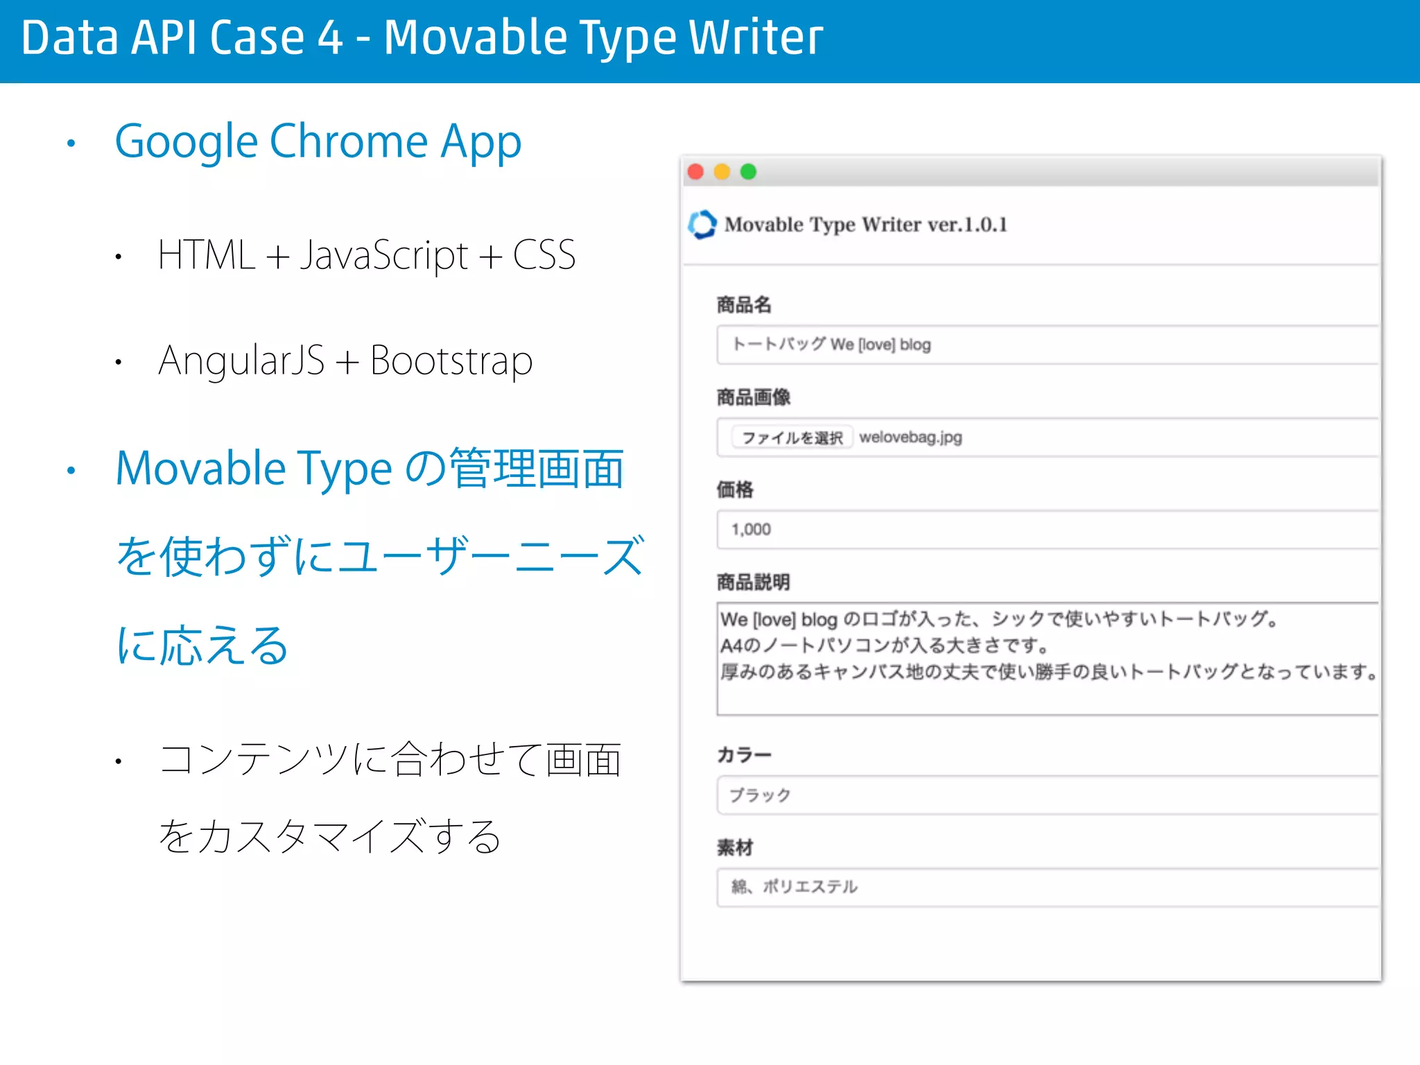Image resolution: width=1420 pixels, height=1065 pixels.
Task: Focus the 素材 field showing 綿、ポリエステル
Action: [1048, 887]
